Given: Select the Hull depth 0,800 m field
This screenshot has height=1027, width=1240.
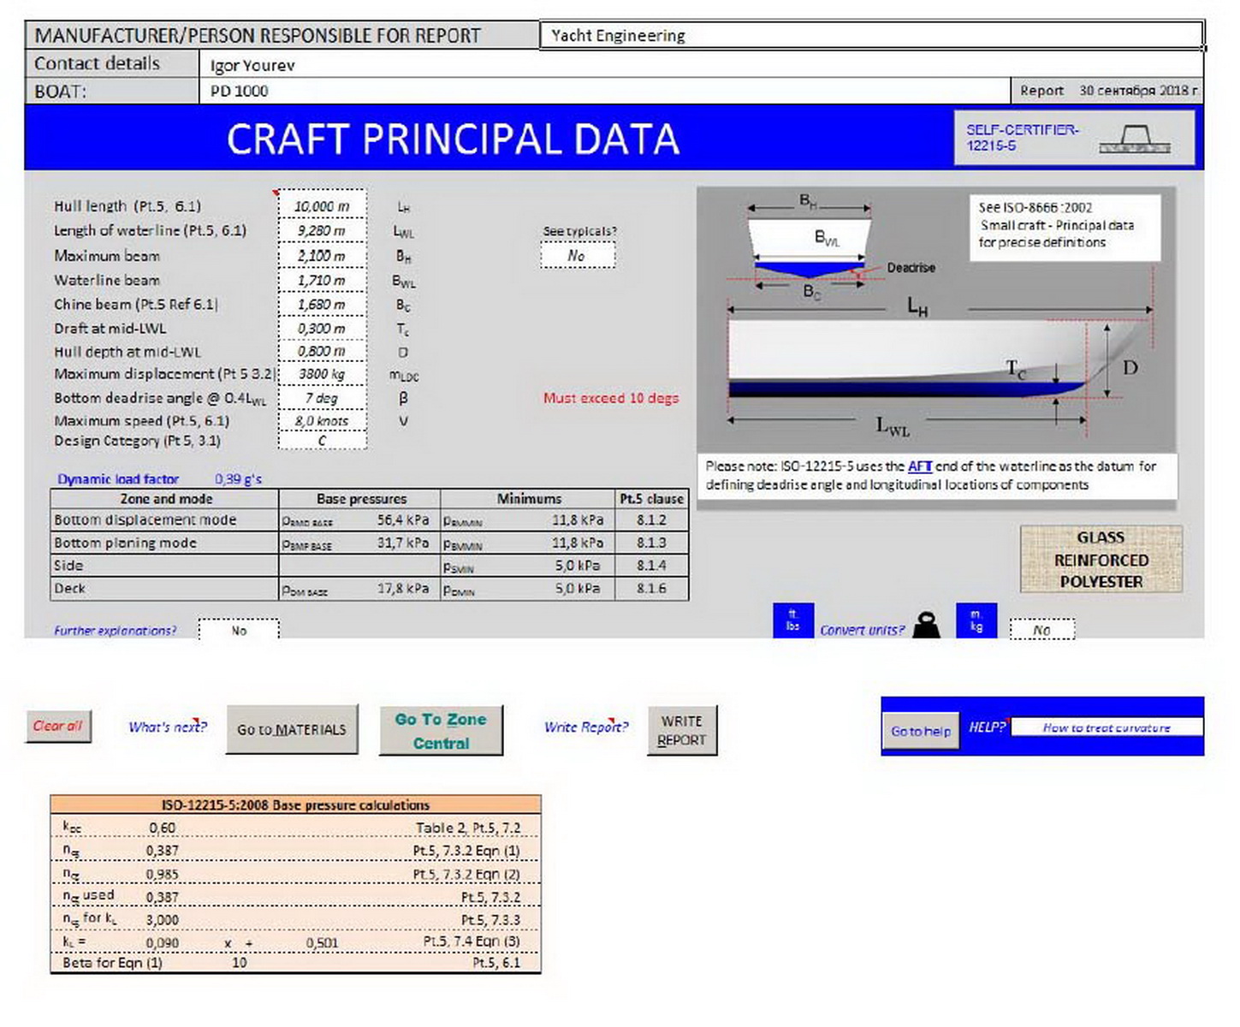Looking at the screenshot, I should point(323,351).
